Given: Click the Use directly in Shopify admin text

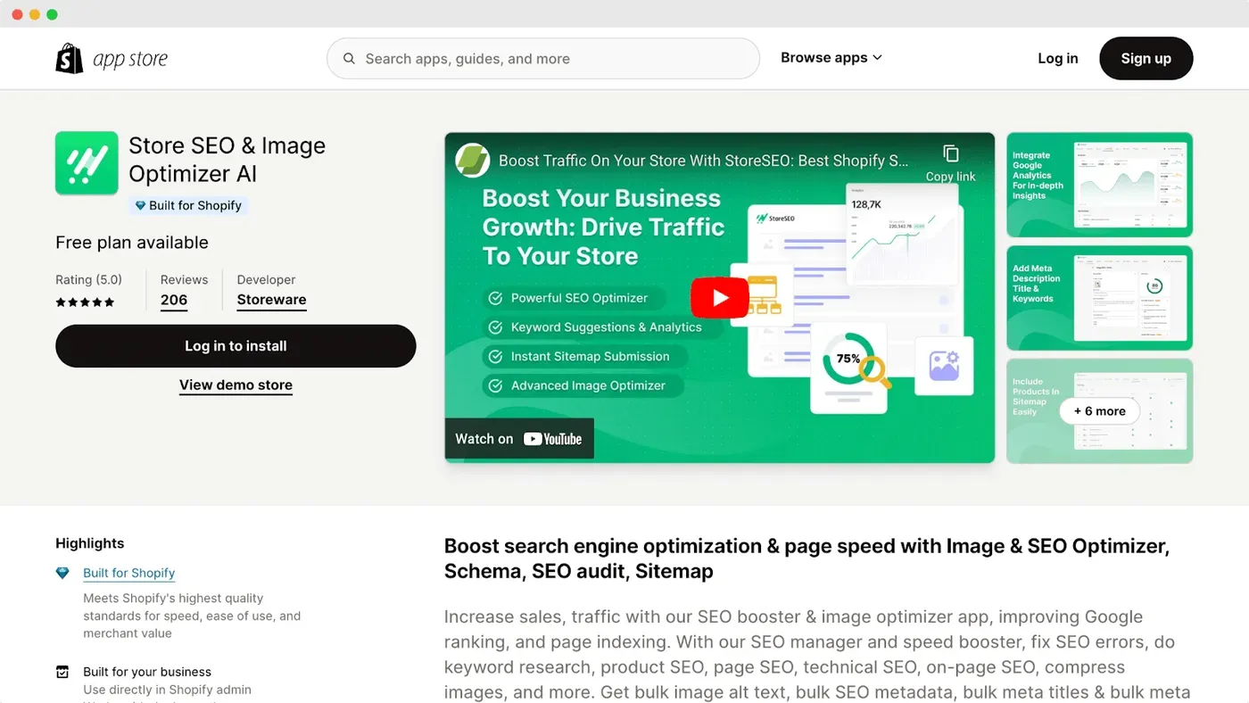Looking at the screenshot, I should [168, 690].
